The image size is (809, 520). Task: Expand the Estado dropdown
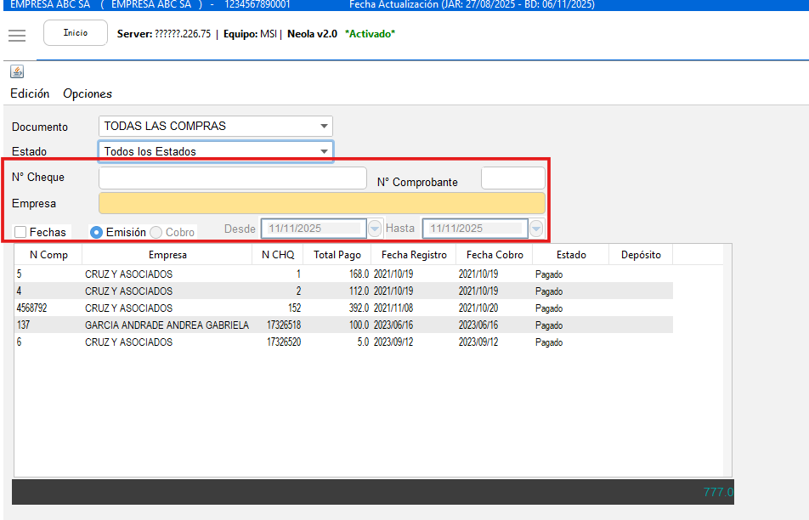(x=324, y=152)
